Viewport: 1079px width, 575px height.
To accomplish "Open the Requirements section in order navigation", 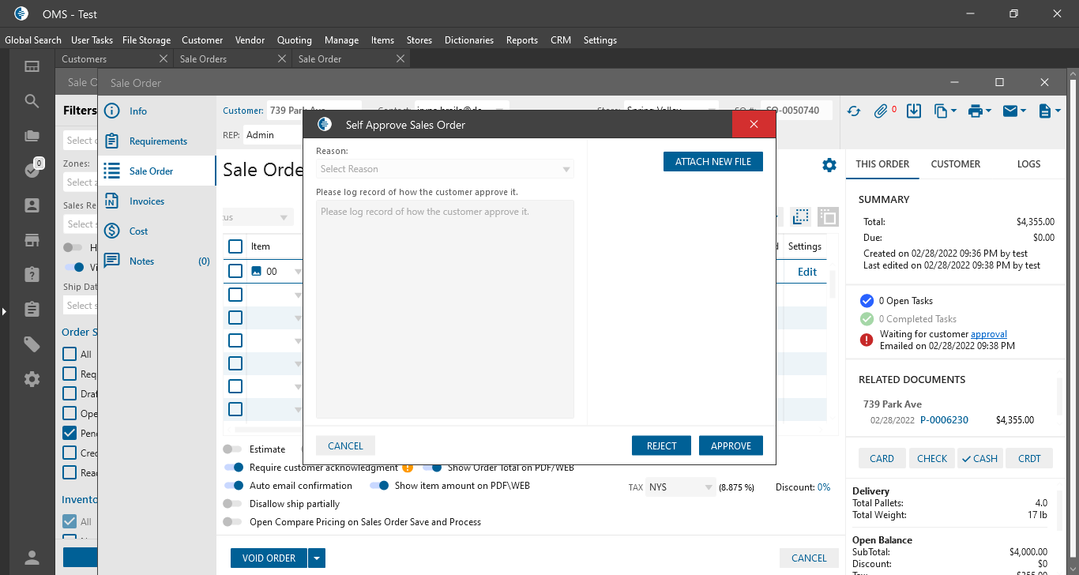I will (x=158, y=141).
